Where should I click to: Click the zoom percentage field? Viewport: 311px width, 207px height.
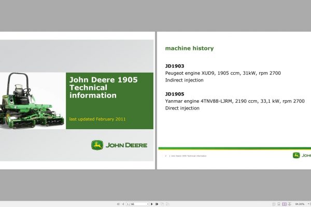coord(300,204)
